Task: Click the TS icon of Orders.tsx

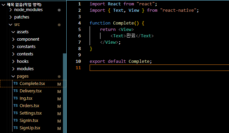Action: [16, 105]
